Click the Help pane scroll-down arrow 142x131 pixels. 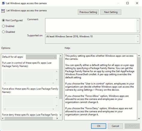click(x=139, y=118)
